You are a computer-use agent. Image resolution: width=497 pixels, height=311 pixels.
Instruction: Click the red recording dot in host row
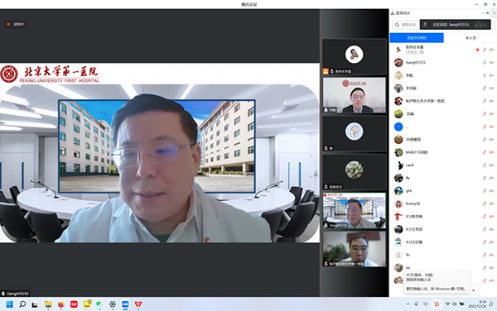pos(477,50)
